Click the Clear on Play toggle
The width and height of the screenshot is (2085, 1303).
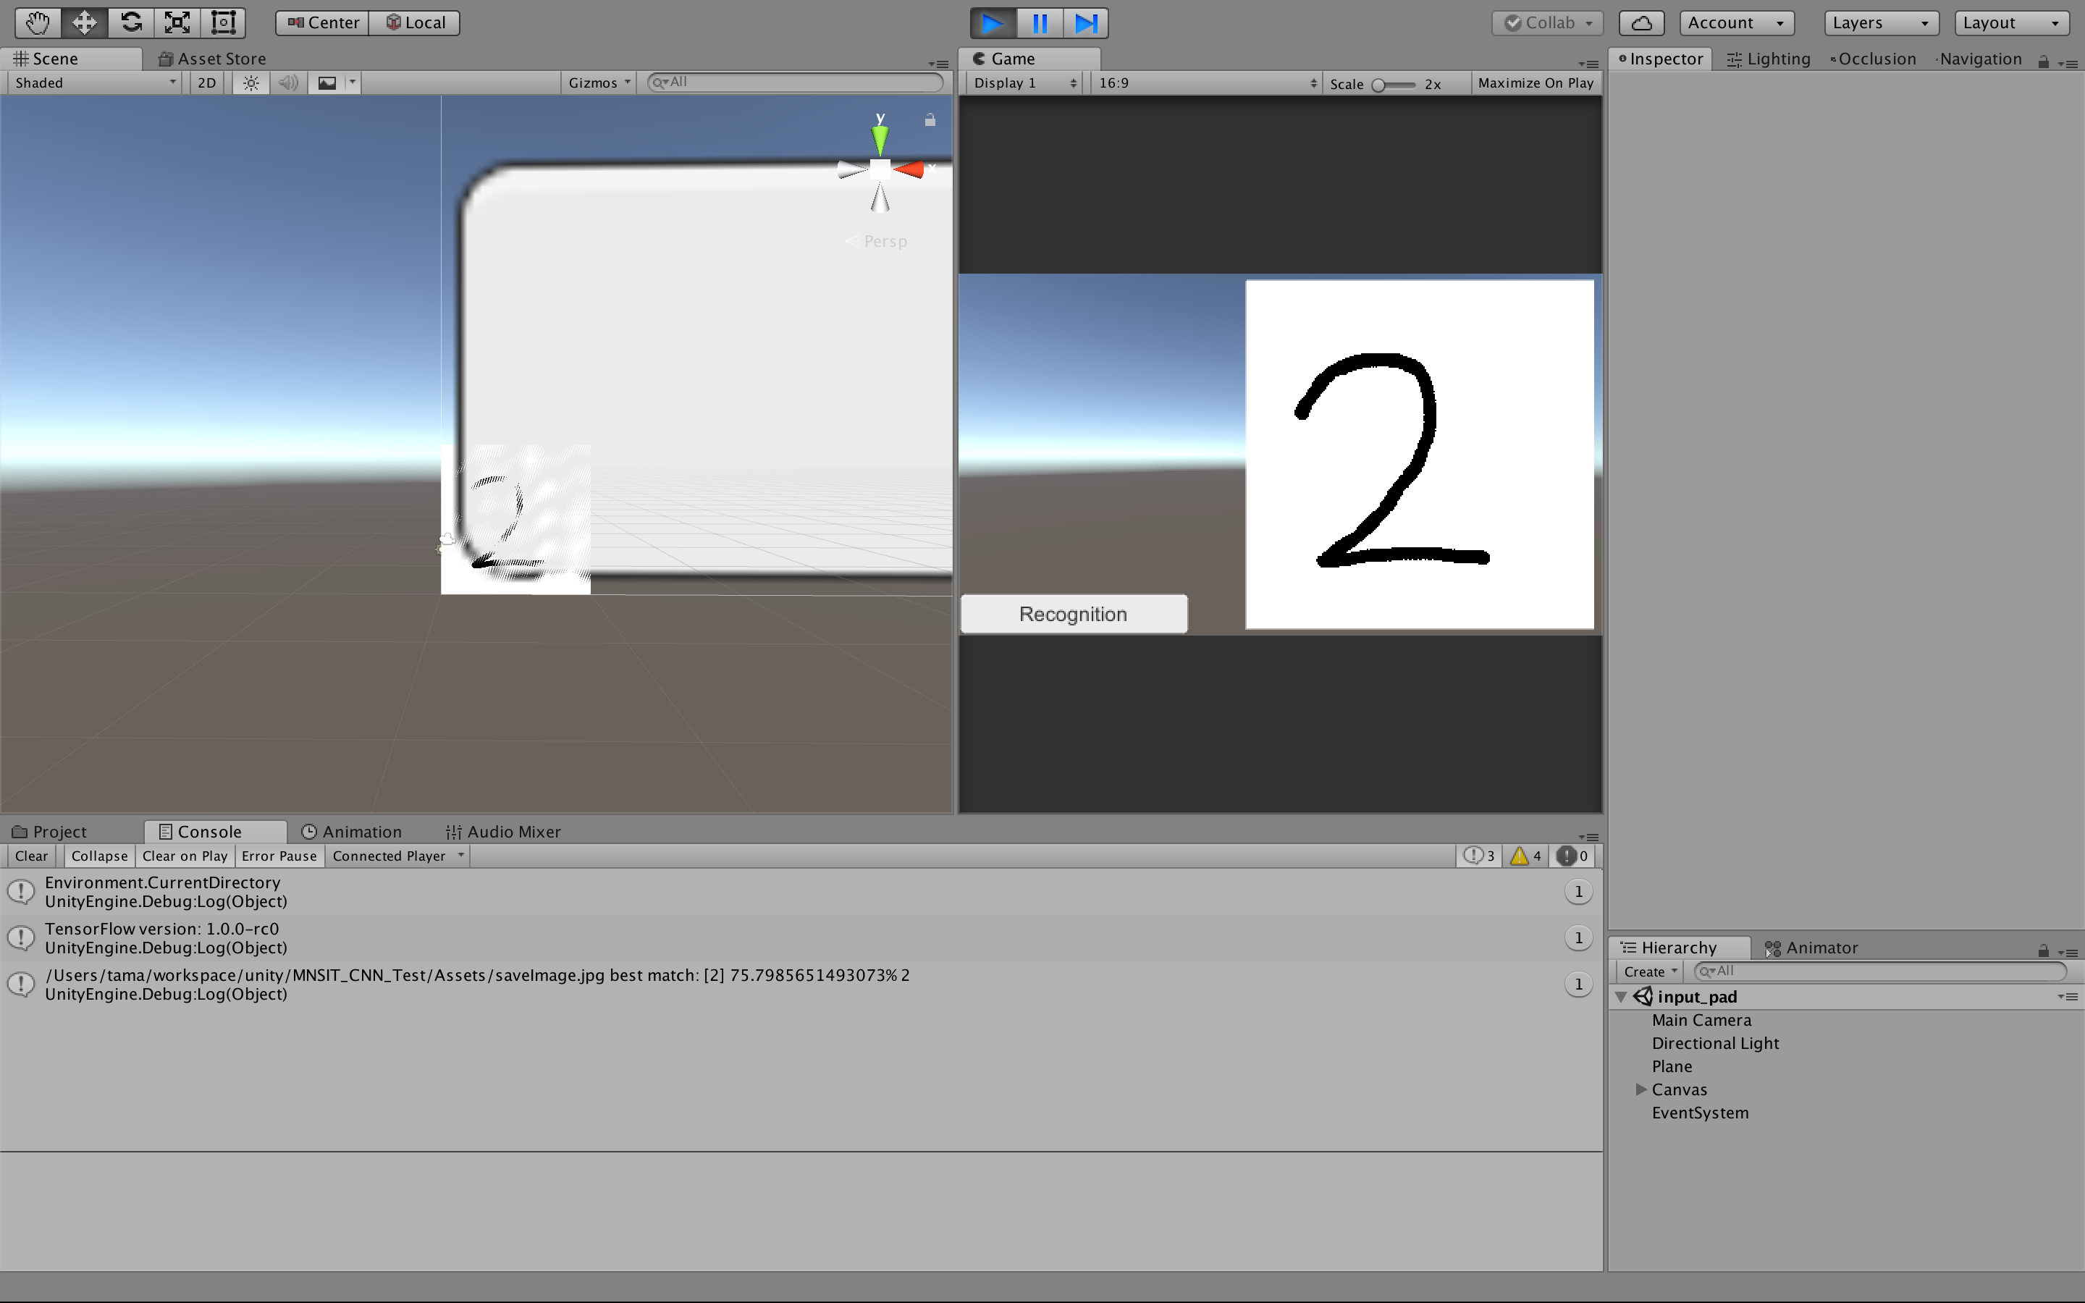click(185, 856)
